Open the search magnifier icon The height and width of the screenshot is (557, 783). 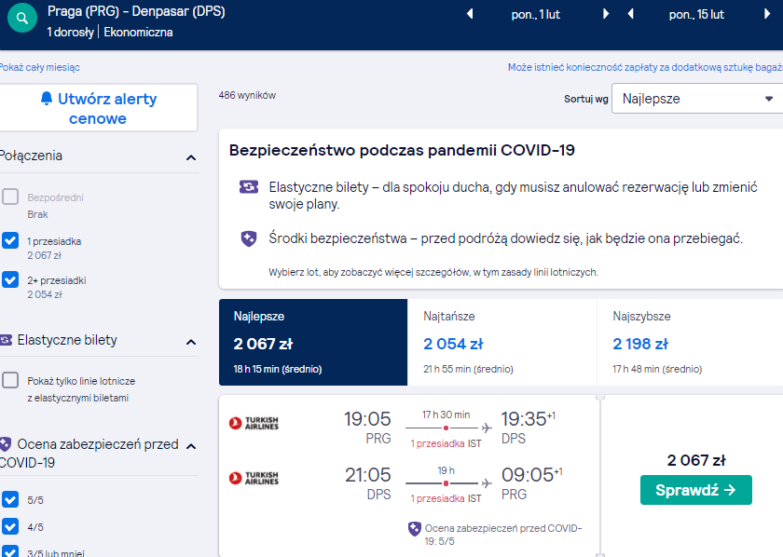tap(22, 18)
